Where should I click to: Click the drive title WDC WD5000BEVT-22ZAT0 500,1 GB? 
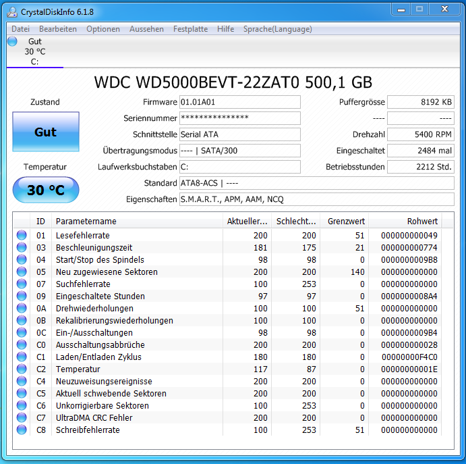[x=233, y=82]
